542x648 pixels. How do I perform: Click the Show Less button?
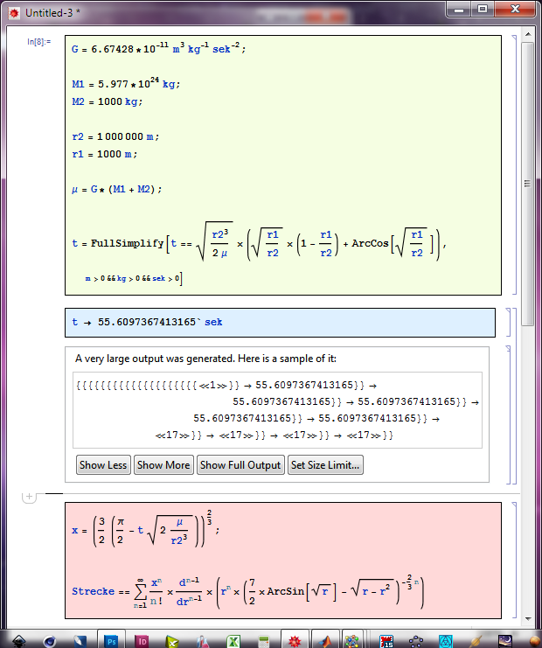pyautogui.click(x=103, y=465)
